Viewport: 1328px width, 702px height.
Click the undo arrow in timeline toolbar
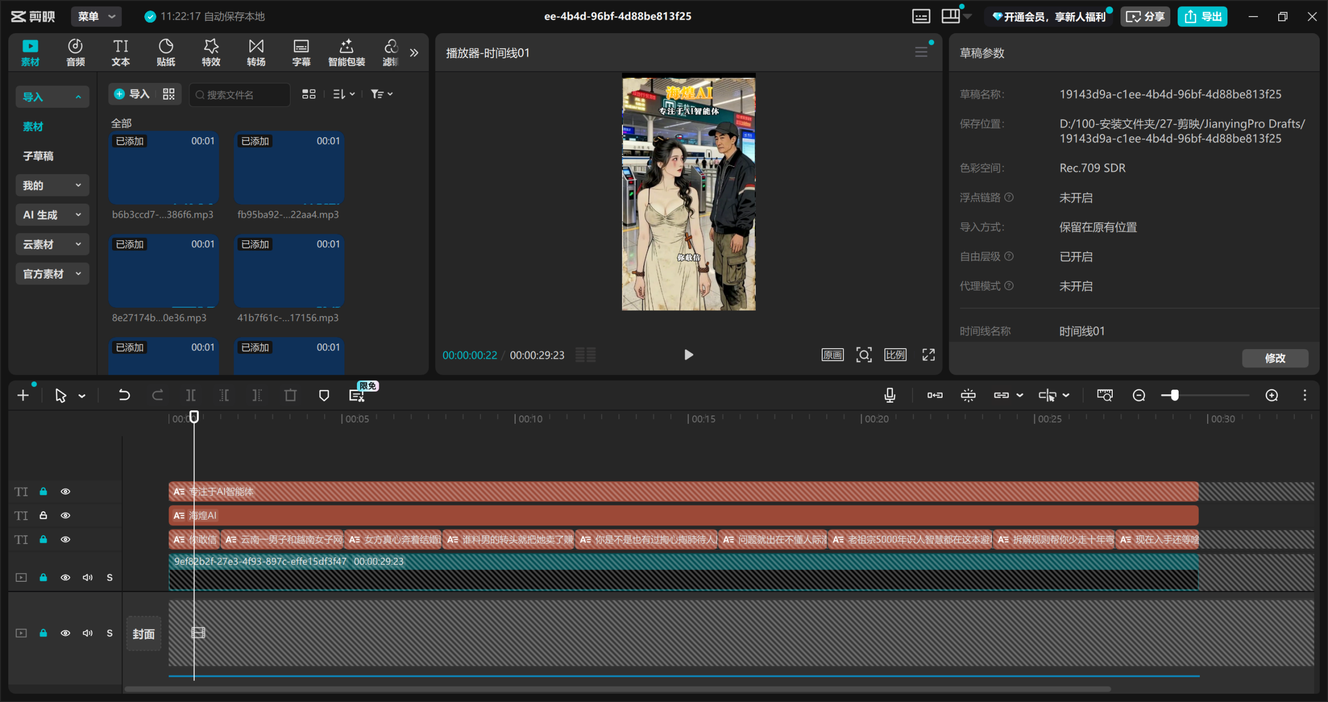(x=124, y=396)
